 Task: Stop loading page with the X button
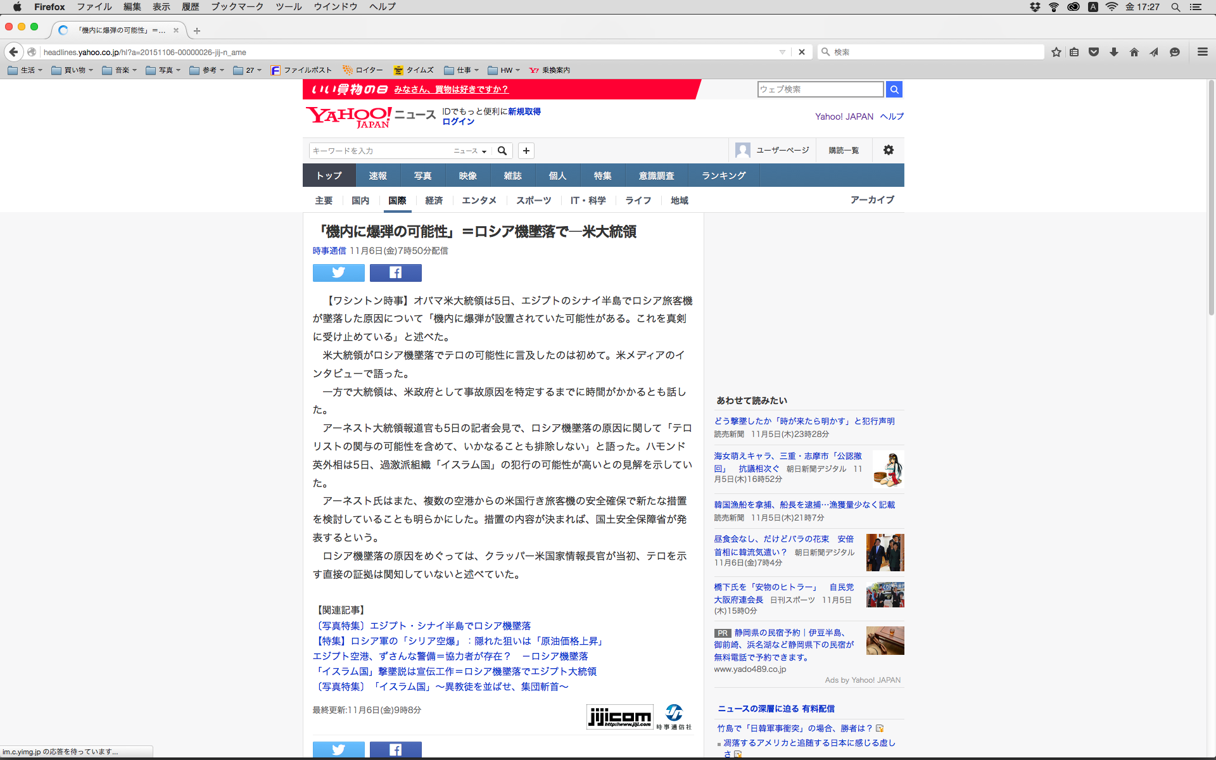[802, 52]
